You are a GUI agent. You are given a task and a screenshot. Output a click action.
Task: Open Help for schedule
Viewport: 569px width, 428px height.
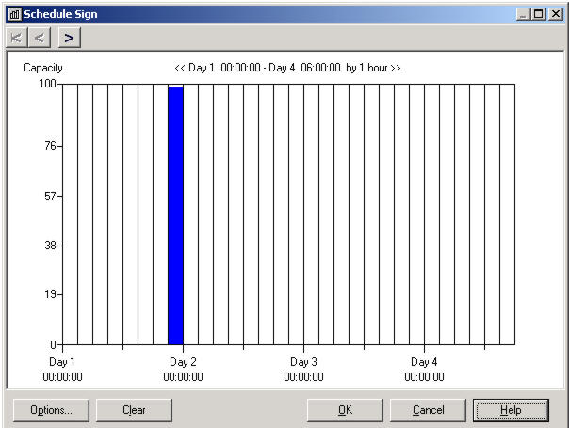click(x=511, y=410)
